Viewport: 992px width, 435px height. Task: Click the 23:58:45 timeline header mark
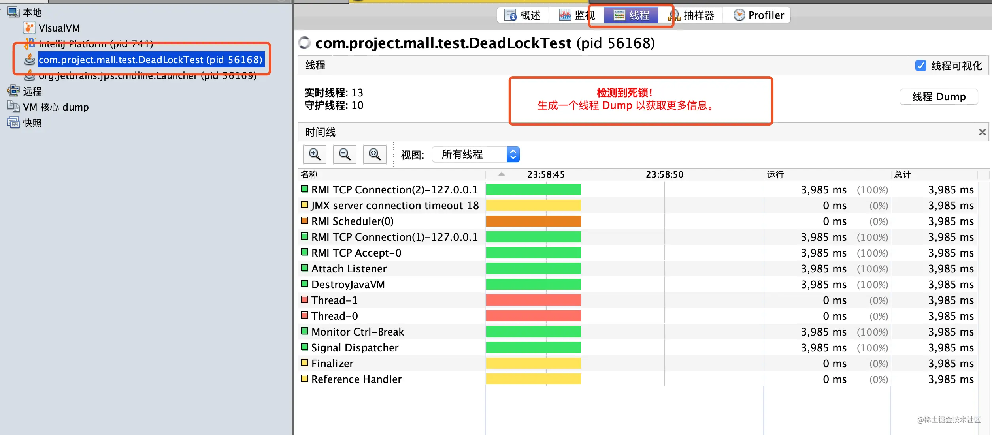point(546,174)
